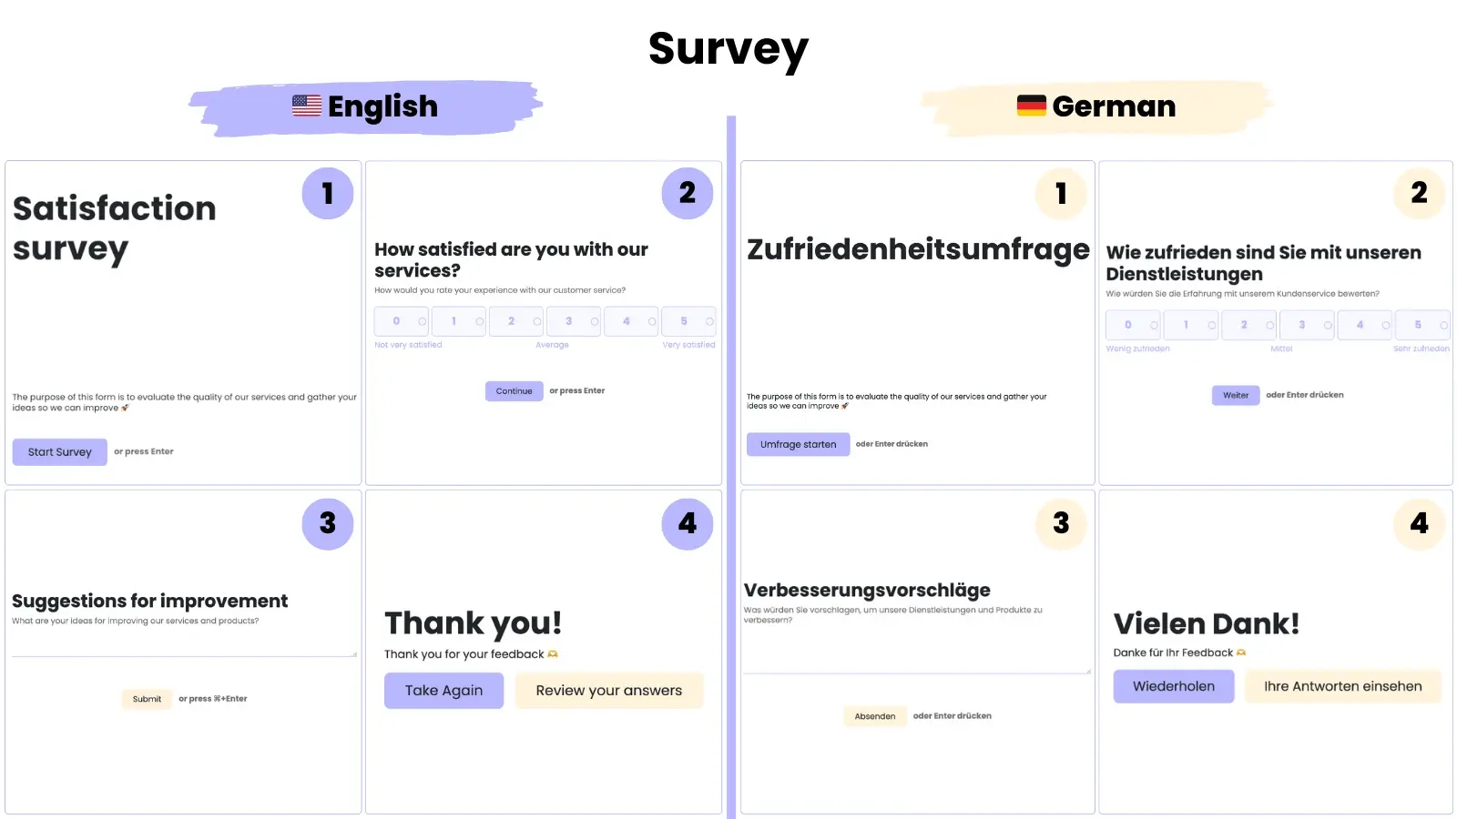Select rating 0 in English satisfaction scale
The image size is (1457, 819).
coord(402,321)
